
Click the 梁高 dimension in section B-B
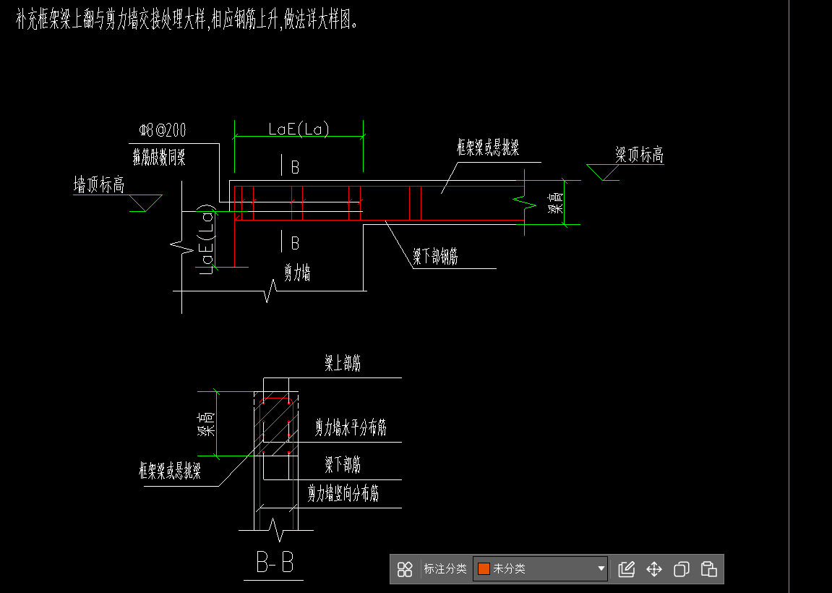point(207,424)
